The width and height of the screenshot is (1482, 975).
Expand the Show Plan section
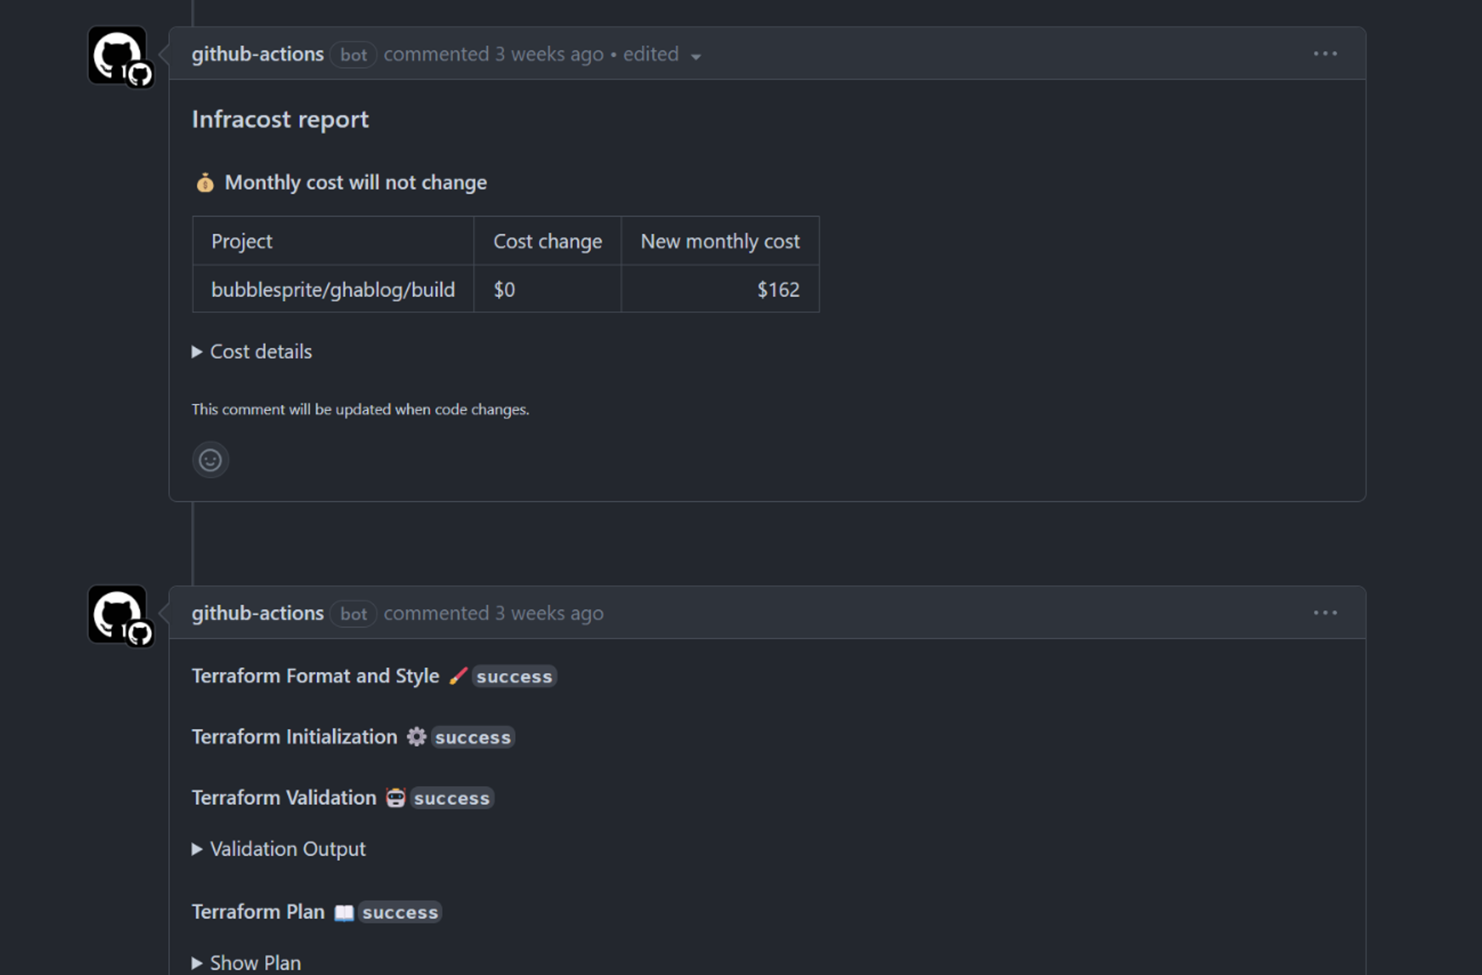(255, 962)
